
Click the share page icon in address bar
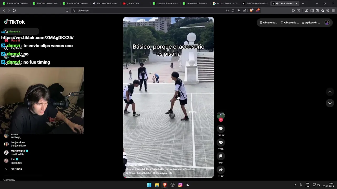point(245,10)
